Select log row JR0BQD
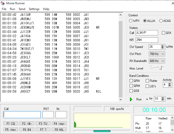This screenshot has height=134, width=174. pos(59,66)
